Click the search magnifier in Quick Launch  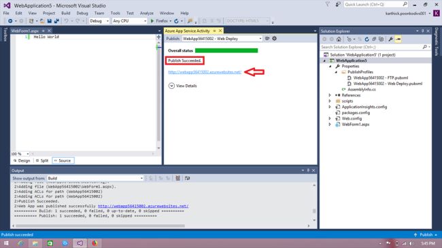(405, 4)
